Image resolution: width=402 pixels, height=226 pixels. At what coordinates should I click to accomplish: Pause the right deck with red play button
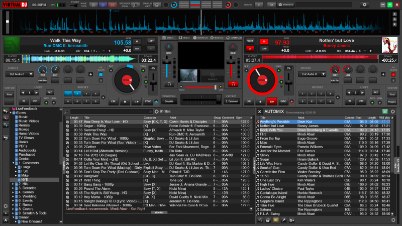pyautogui.click(x=272, y=101)
